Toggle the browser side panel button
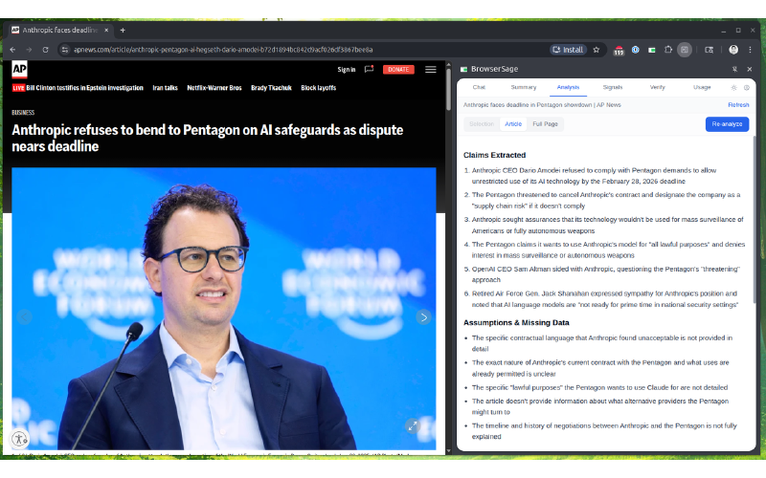 click(x=685, y=50)
